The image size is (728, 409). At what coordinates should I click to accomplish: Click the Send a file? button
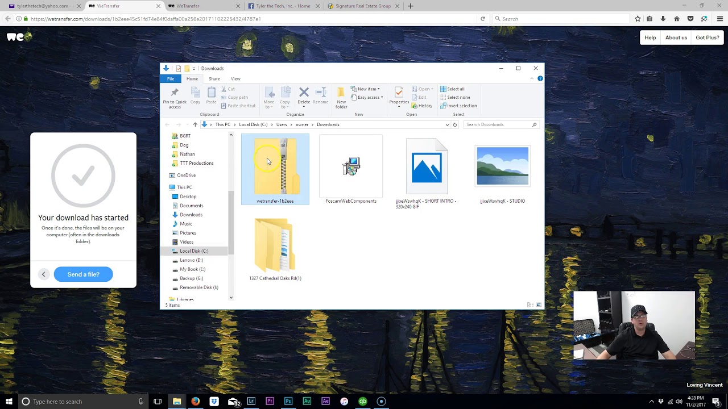[x=83, y=274]
